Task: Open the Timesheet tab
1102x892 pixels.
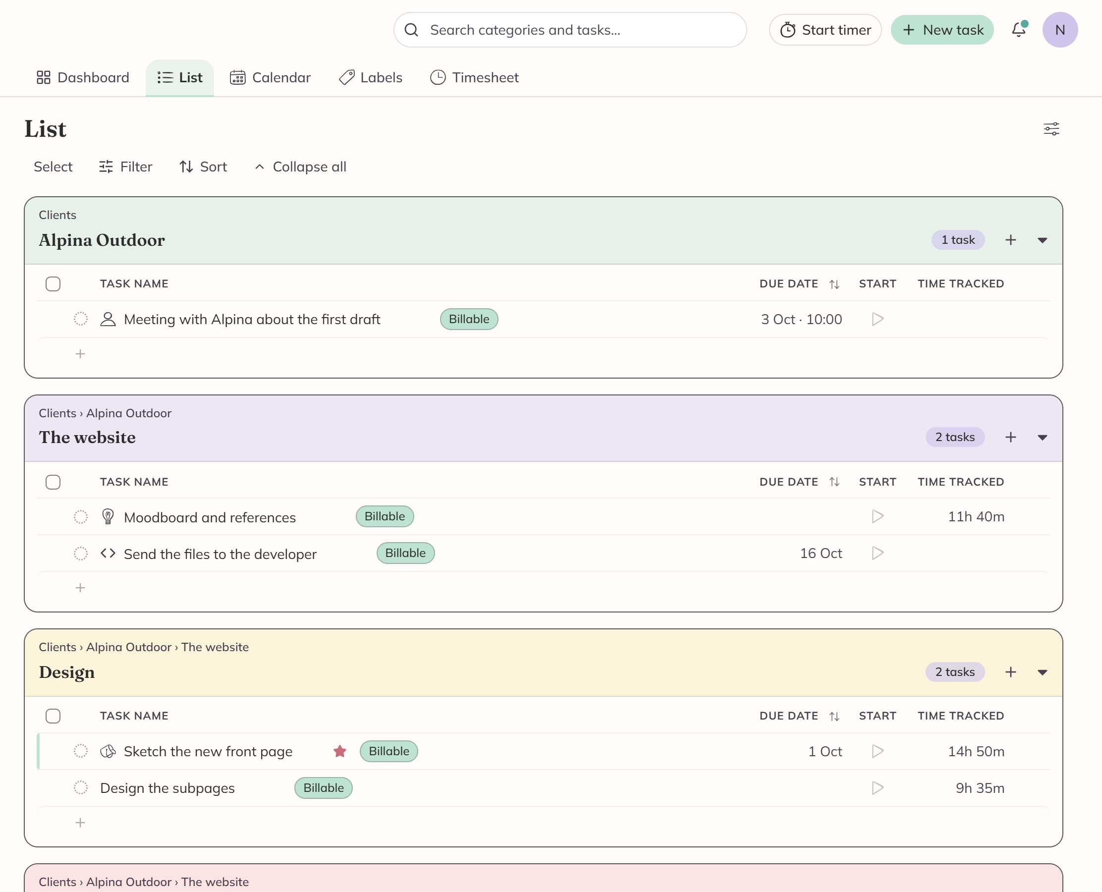Action: (x=474, y=78)
